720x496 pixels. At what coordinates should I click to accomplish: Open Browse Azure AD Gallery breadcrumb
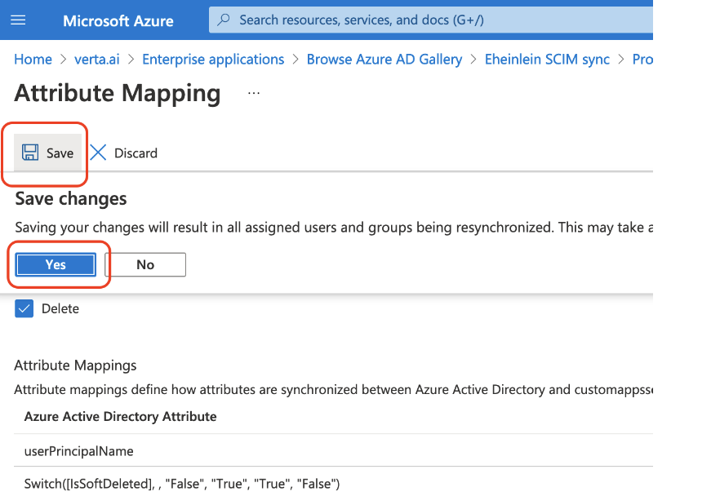click(384, 60)
